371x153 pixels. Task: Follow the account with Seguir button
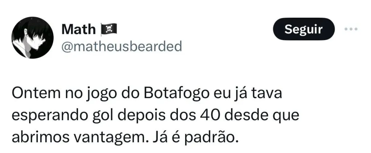pos(304,29)
